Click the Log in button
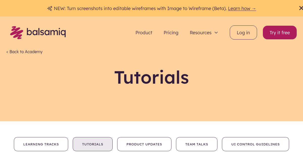The image size is (303, 158). coord(243,33)
